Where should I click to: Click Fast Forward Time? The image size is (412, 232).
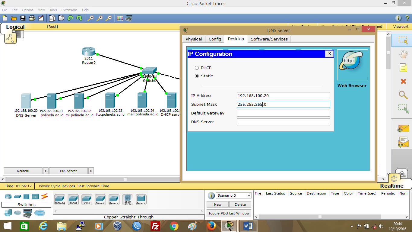[93, 186]
